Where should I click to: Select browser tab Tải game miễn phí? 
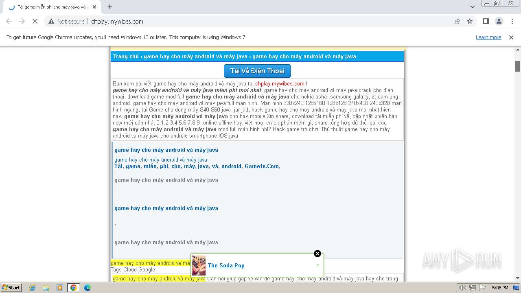point(53,7)
